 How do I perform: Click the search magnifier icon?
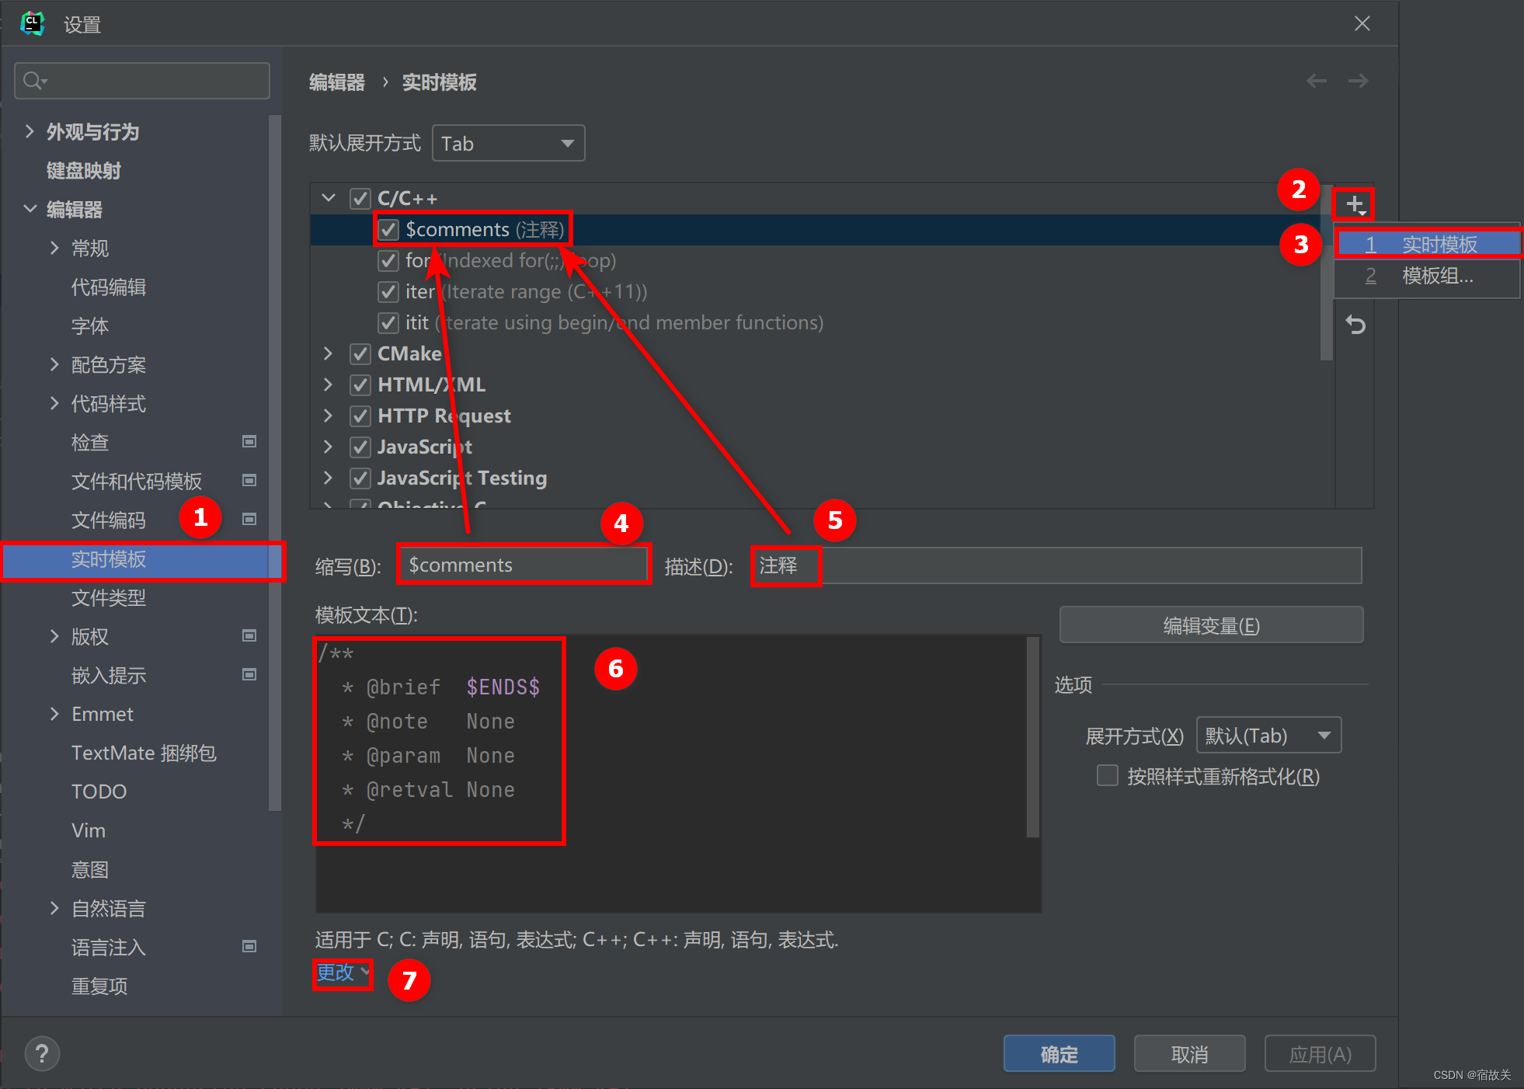[33, 81]
